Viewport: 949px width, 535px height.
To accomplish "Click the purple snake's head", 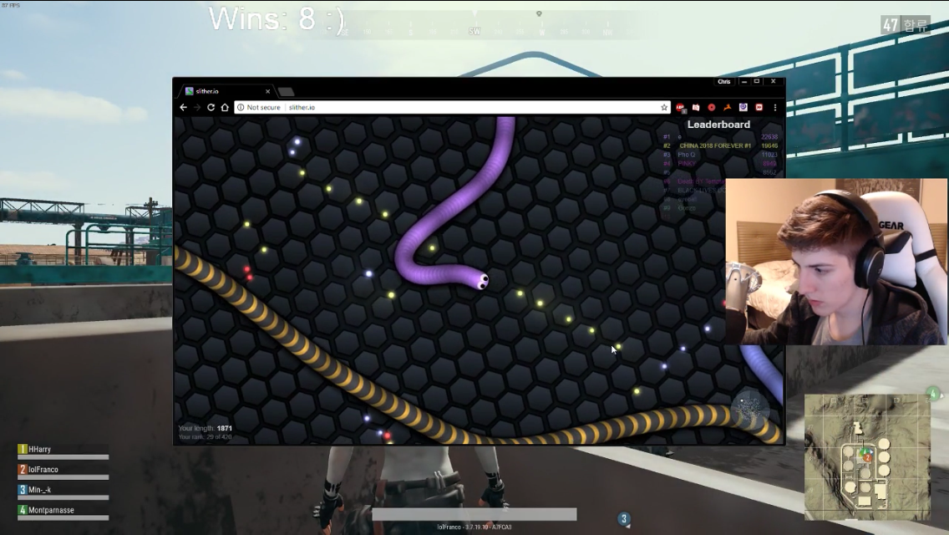I will [480, 280].
